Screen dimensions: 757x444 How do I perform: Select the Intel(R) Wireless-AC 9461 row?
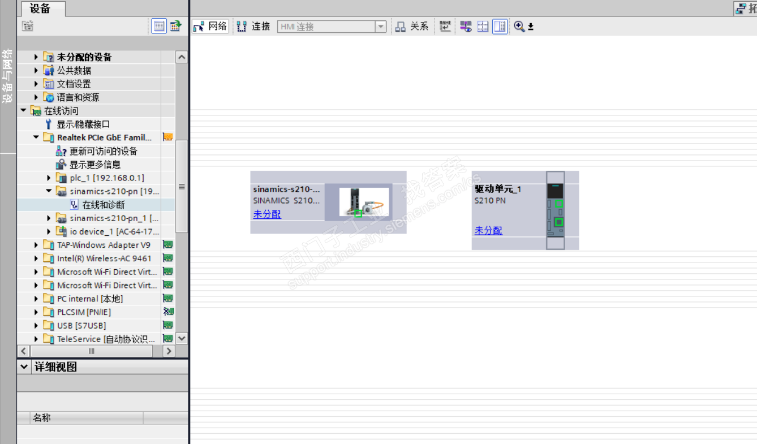pyautogui.click(x=96, y=258)
